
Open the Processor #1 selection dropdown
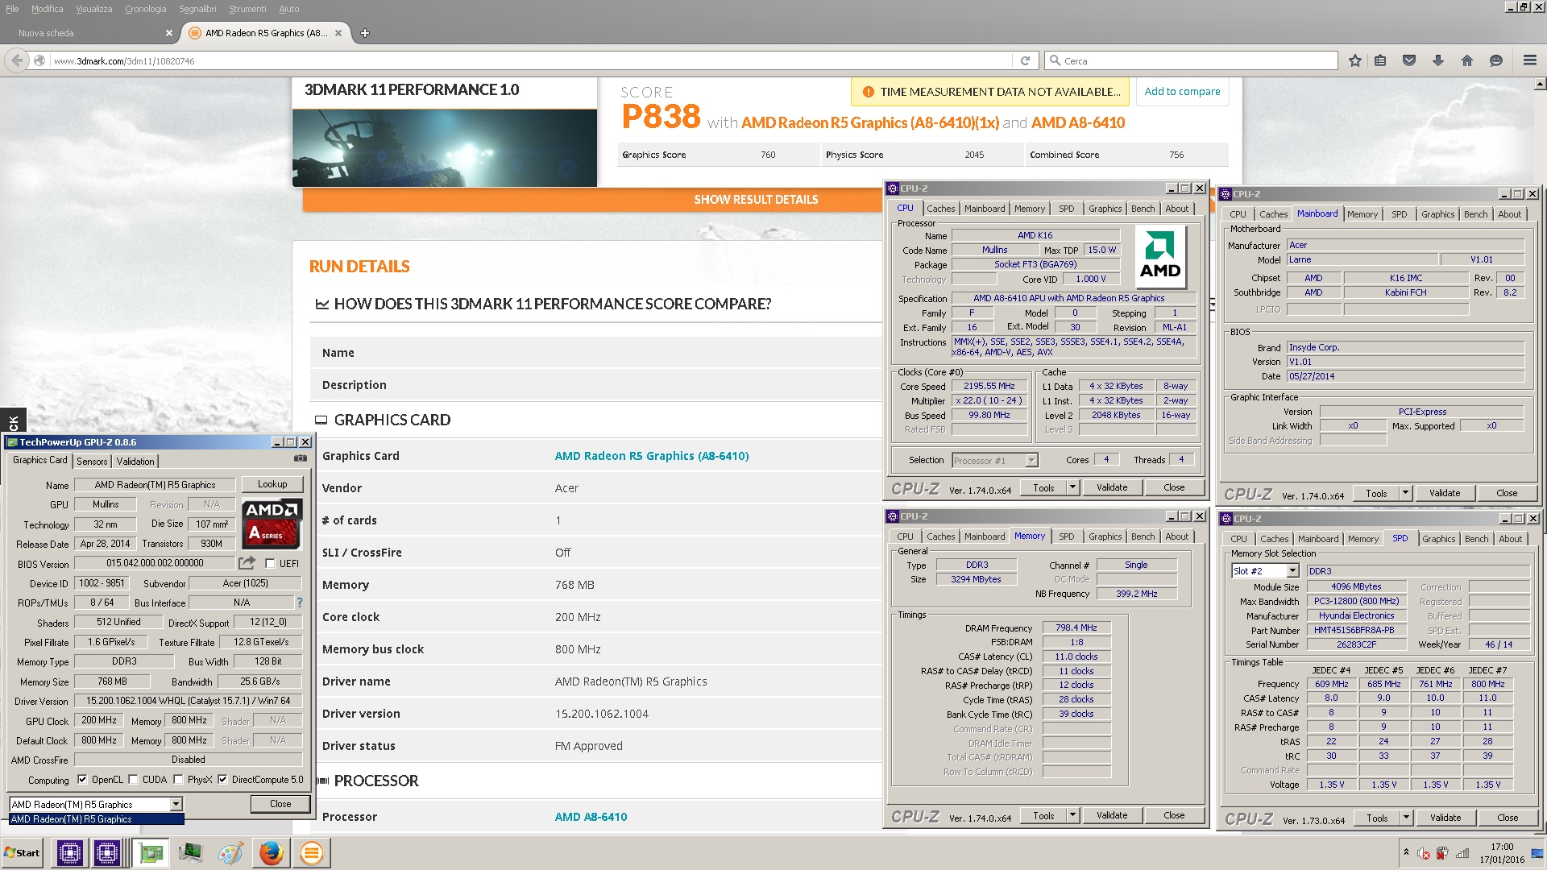pyautogui.click(x=1031, y=460)
